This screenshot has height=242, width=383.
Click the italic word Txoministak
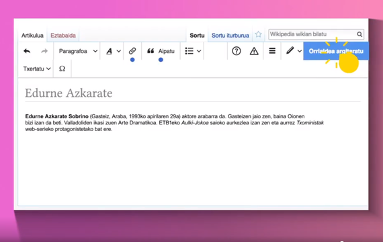310,123
